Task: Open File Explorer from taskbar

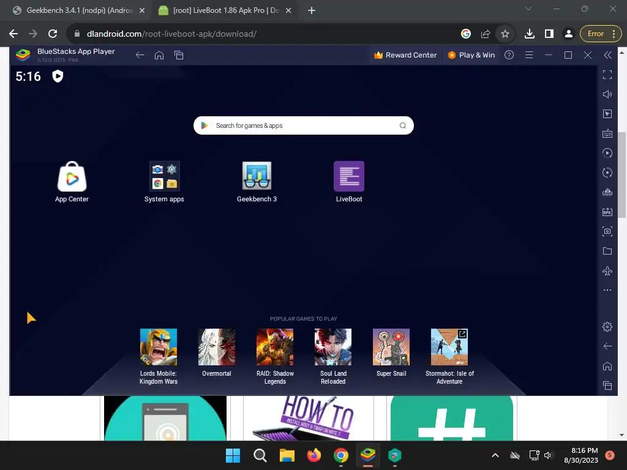Action: coord(287,455)
